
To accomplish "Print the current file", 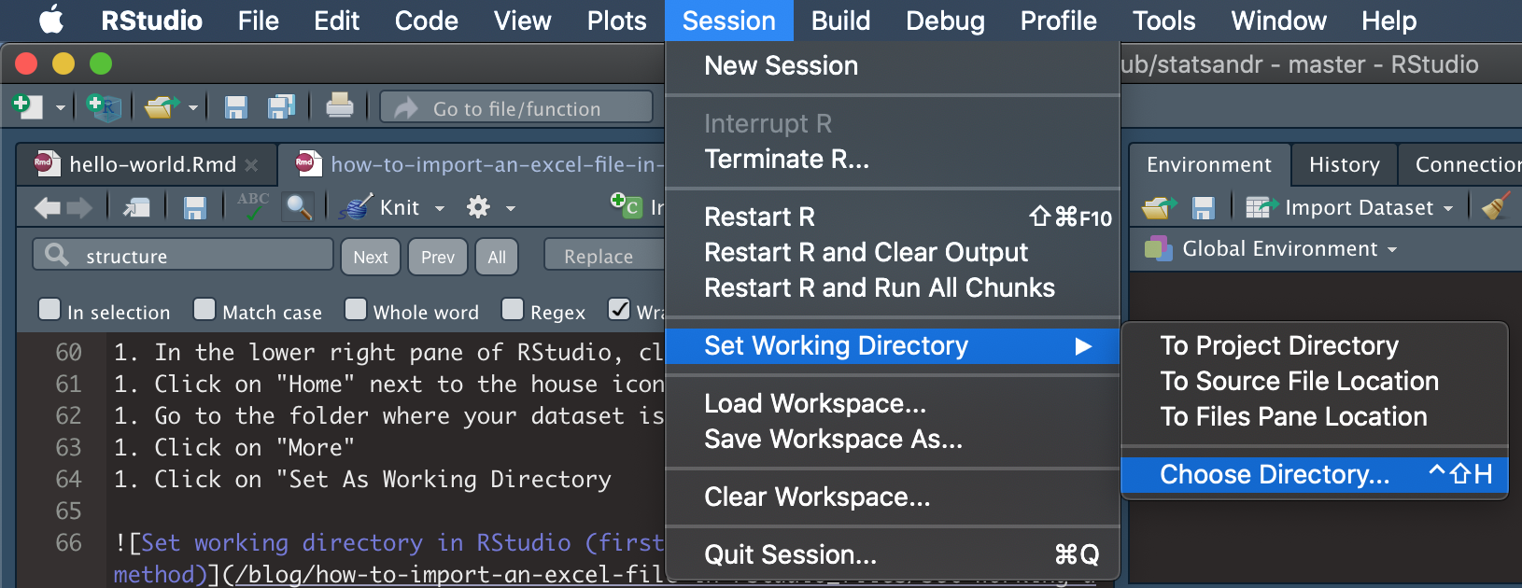I will click(339, 106).
